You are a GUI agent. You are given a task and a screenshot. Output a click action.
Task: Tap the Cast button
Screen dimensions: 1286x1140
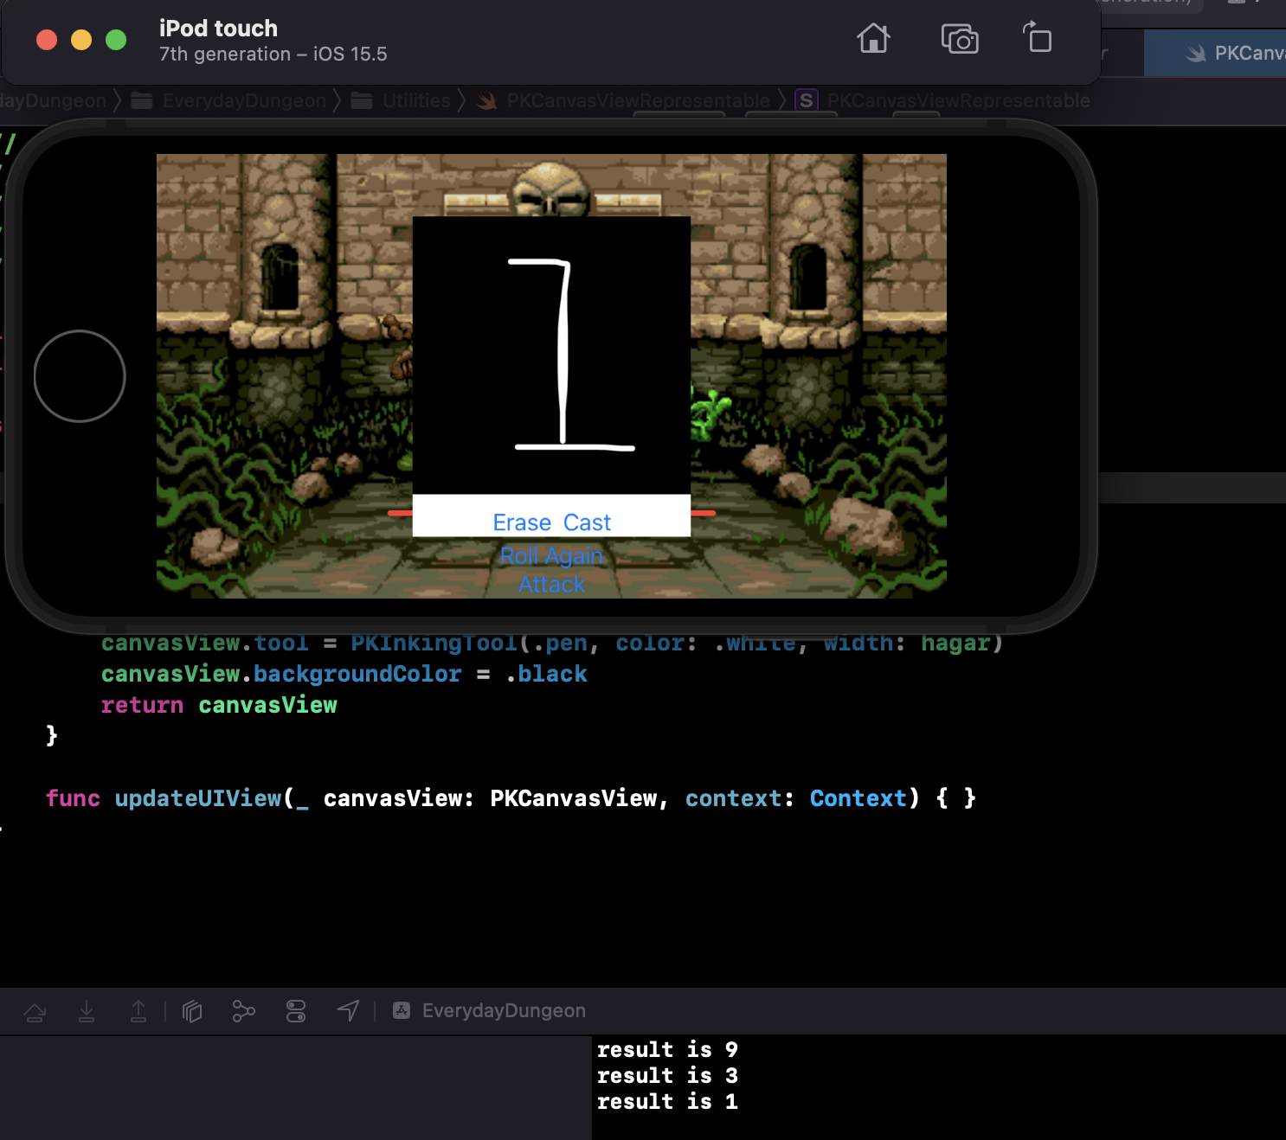[x=587, y=522]
